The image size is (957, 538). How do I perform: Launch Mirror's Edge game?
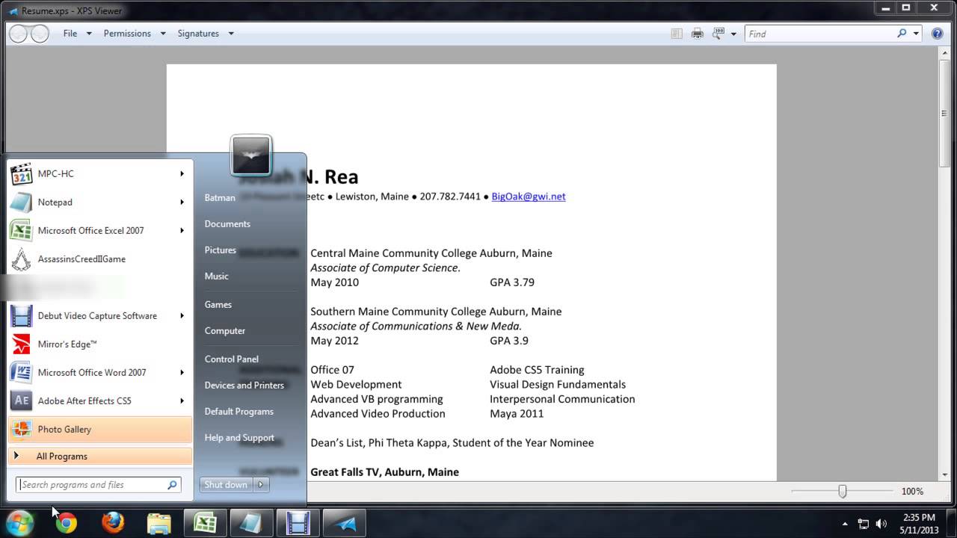coord(99,344)
